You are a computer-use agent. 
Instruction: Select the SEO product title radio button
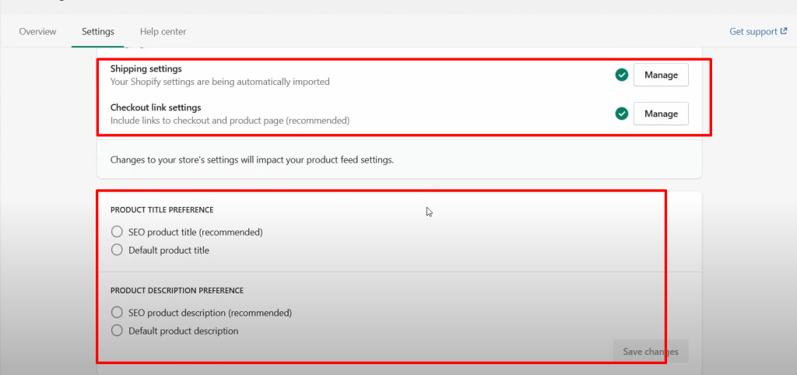[x=118, y=232]
